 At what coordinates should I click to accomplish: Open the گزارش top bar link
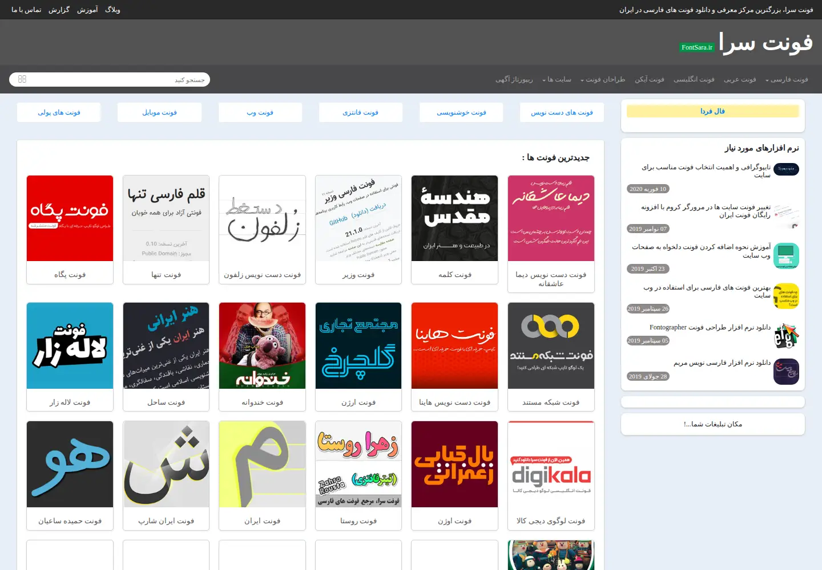pos(59,10)
